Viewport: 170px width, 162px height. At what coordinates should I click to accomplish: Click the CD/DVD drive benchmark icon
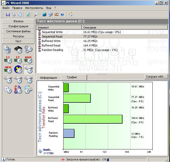click(x=8, y=90)
